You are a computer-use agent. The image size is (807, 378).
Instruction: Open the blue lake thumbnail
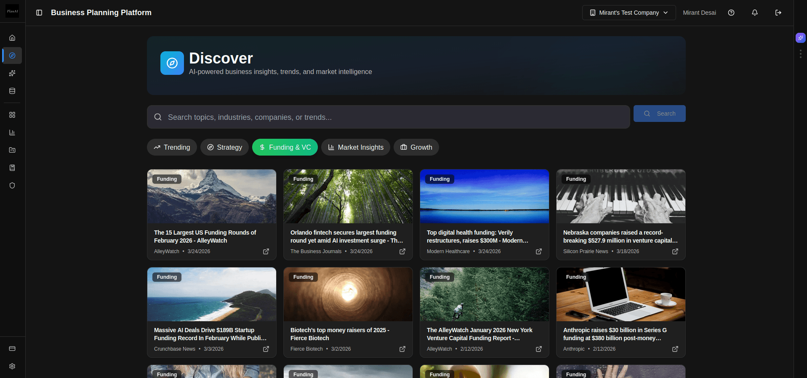[485, 196]
